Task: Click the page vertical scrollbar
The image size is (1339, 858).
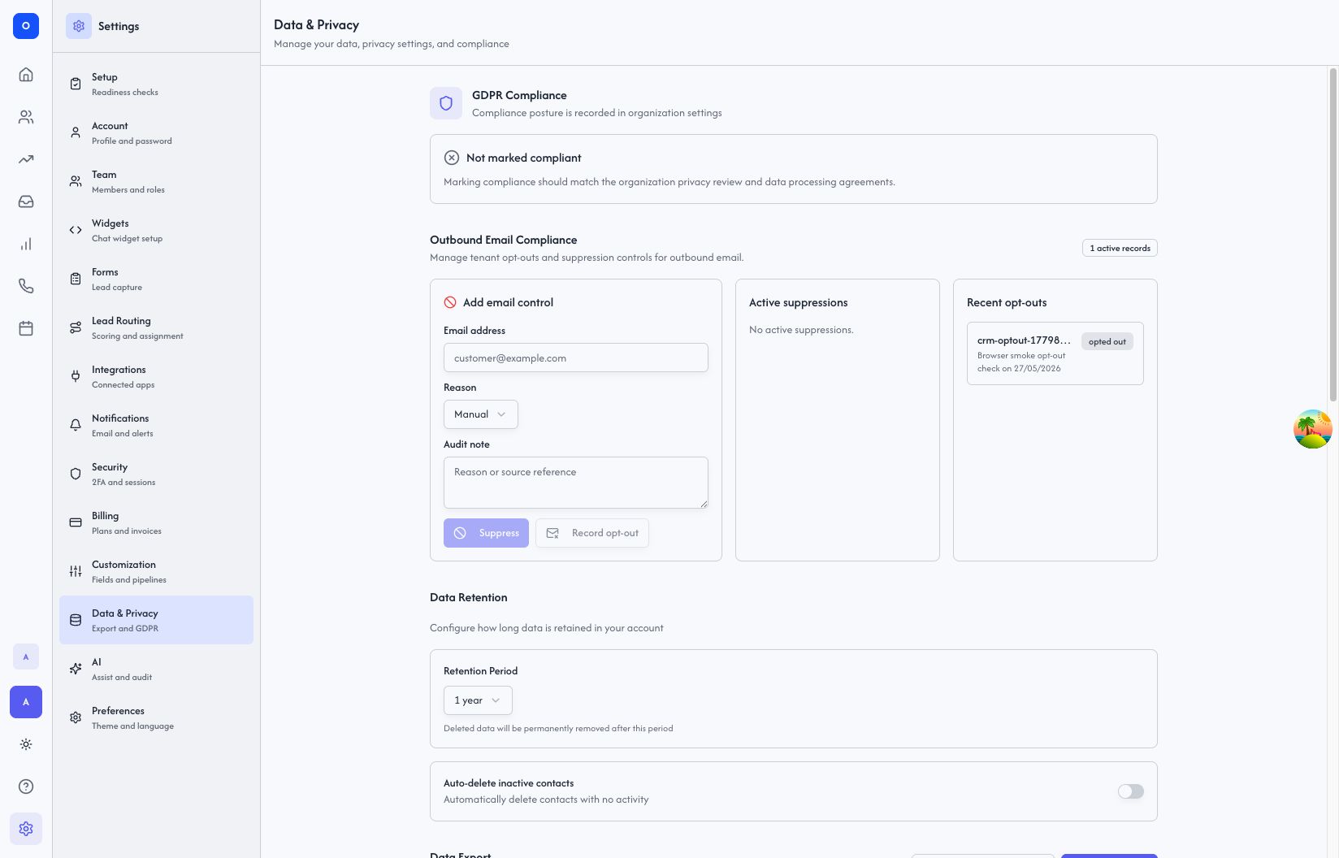Action: (x=1333, y=236)
